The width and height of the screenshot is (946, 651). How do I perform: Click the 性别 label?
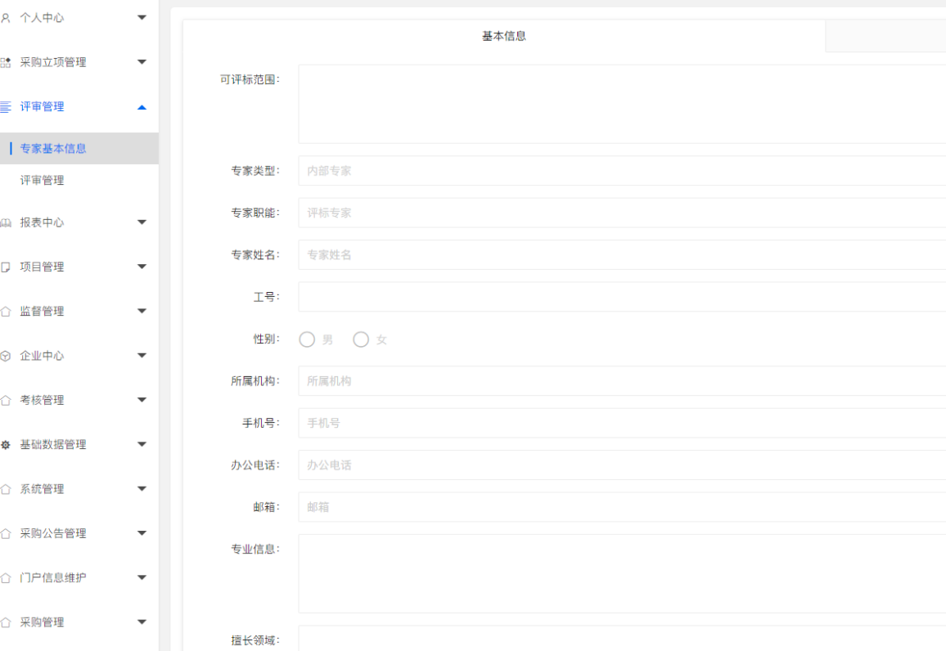(x=266, y=339)
